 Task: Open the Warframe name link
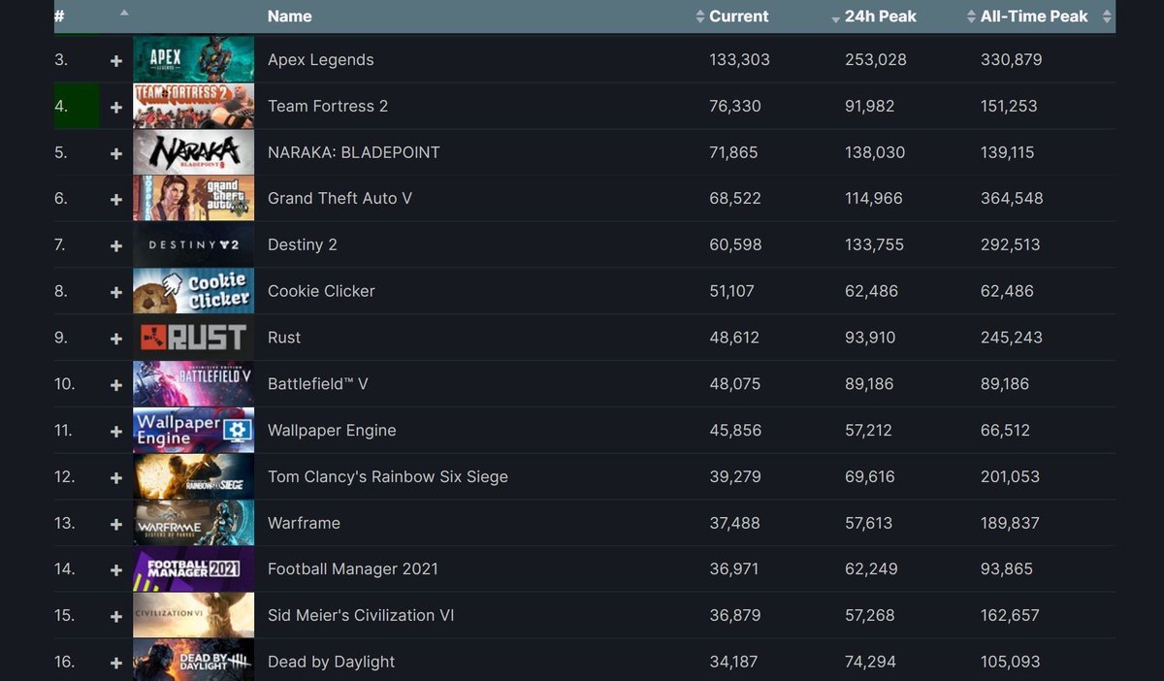click(x=304, y=523)
